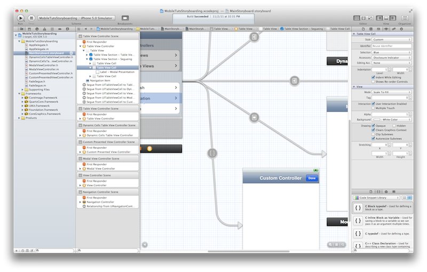Show the Object library tab
Screen dimensions: 427x272
pyautogui.click(x=386, y=191)
